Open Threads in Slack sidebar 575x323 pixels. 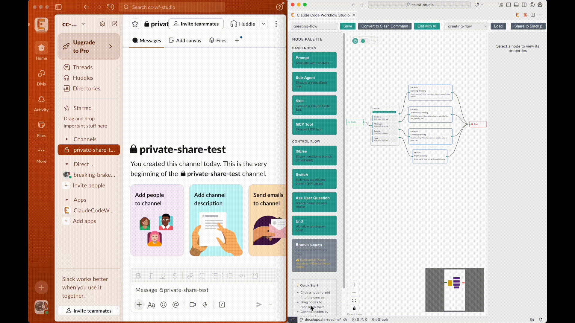tap(83, 67)
